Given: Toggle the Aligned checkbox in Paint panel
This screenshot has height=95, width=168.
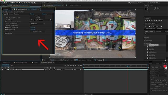Looking at the screenshot, I should [x=152, y=85].
